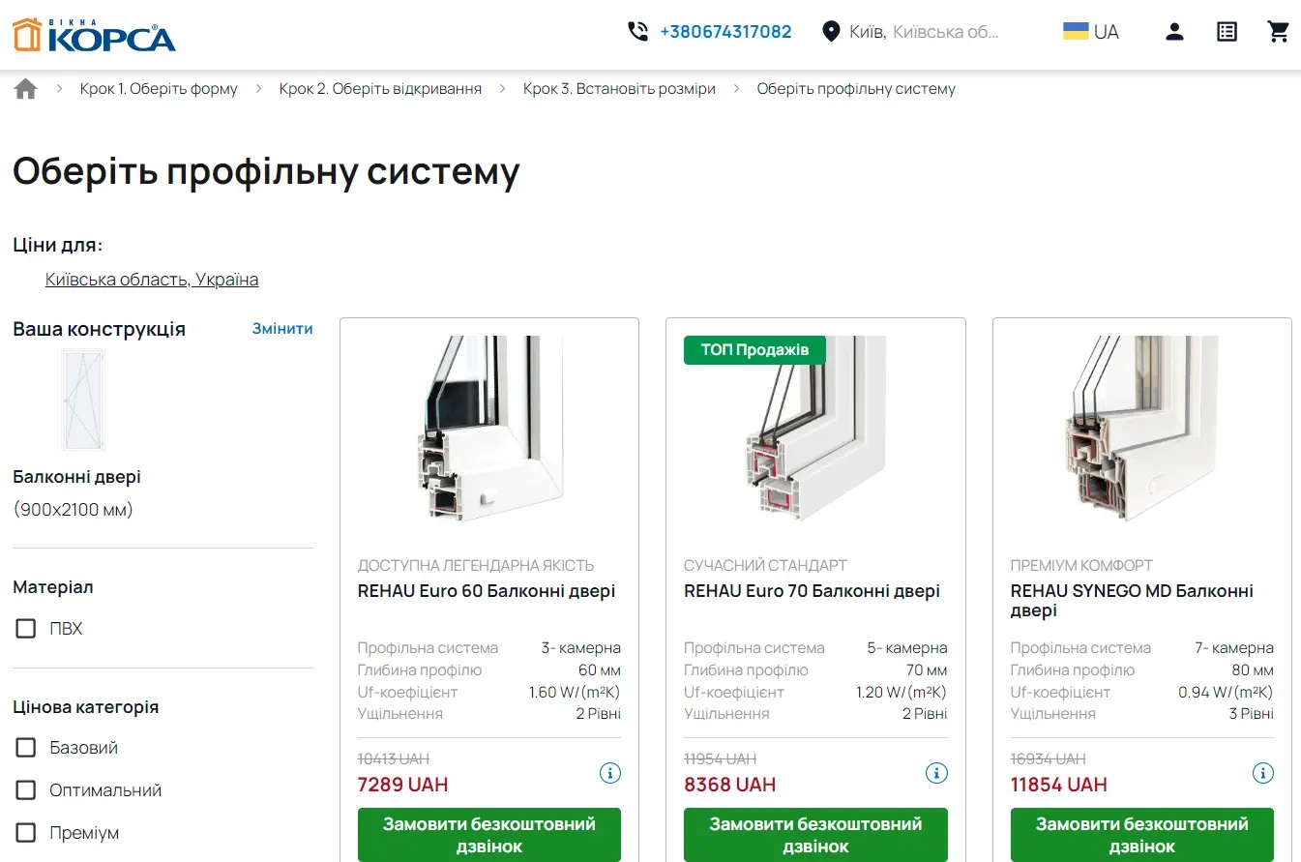Image resolution: width=1301 pixels, height=862 pixels.
Task: Show price info for REHAU SYNEGO MD
Action: (x=1263, y=773)
